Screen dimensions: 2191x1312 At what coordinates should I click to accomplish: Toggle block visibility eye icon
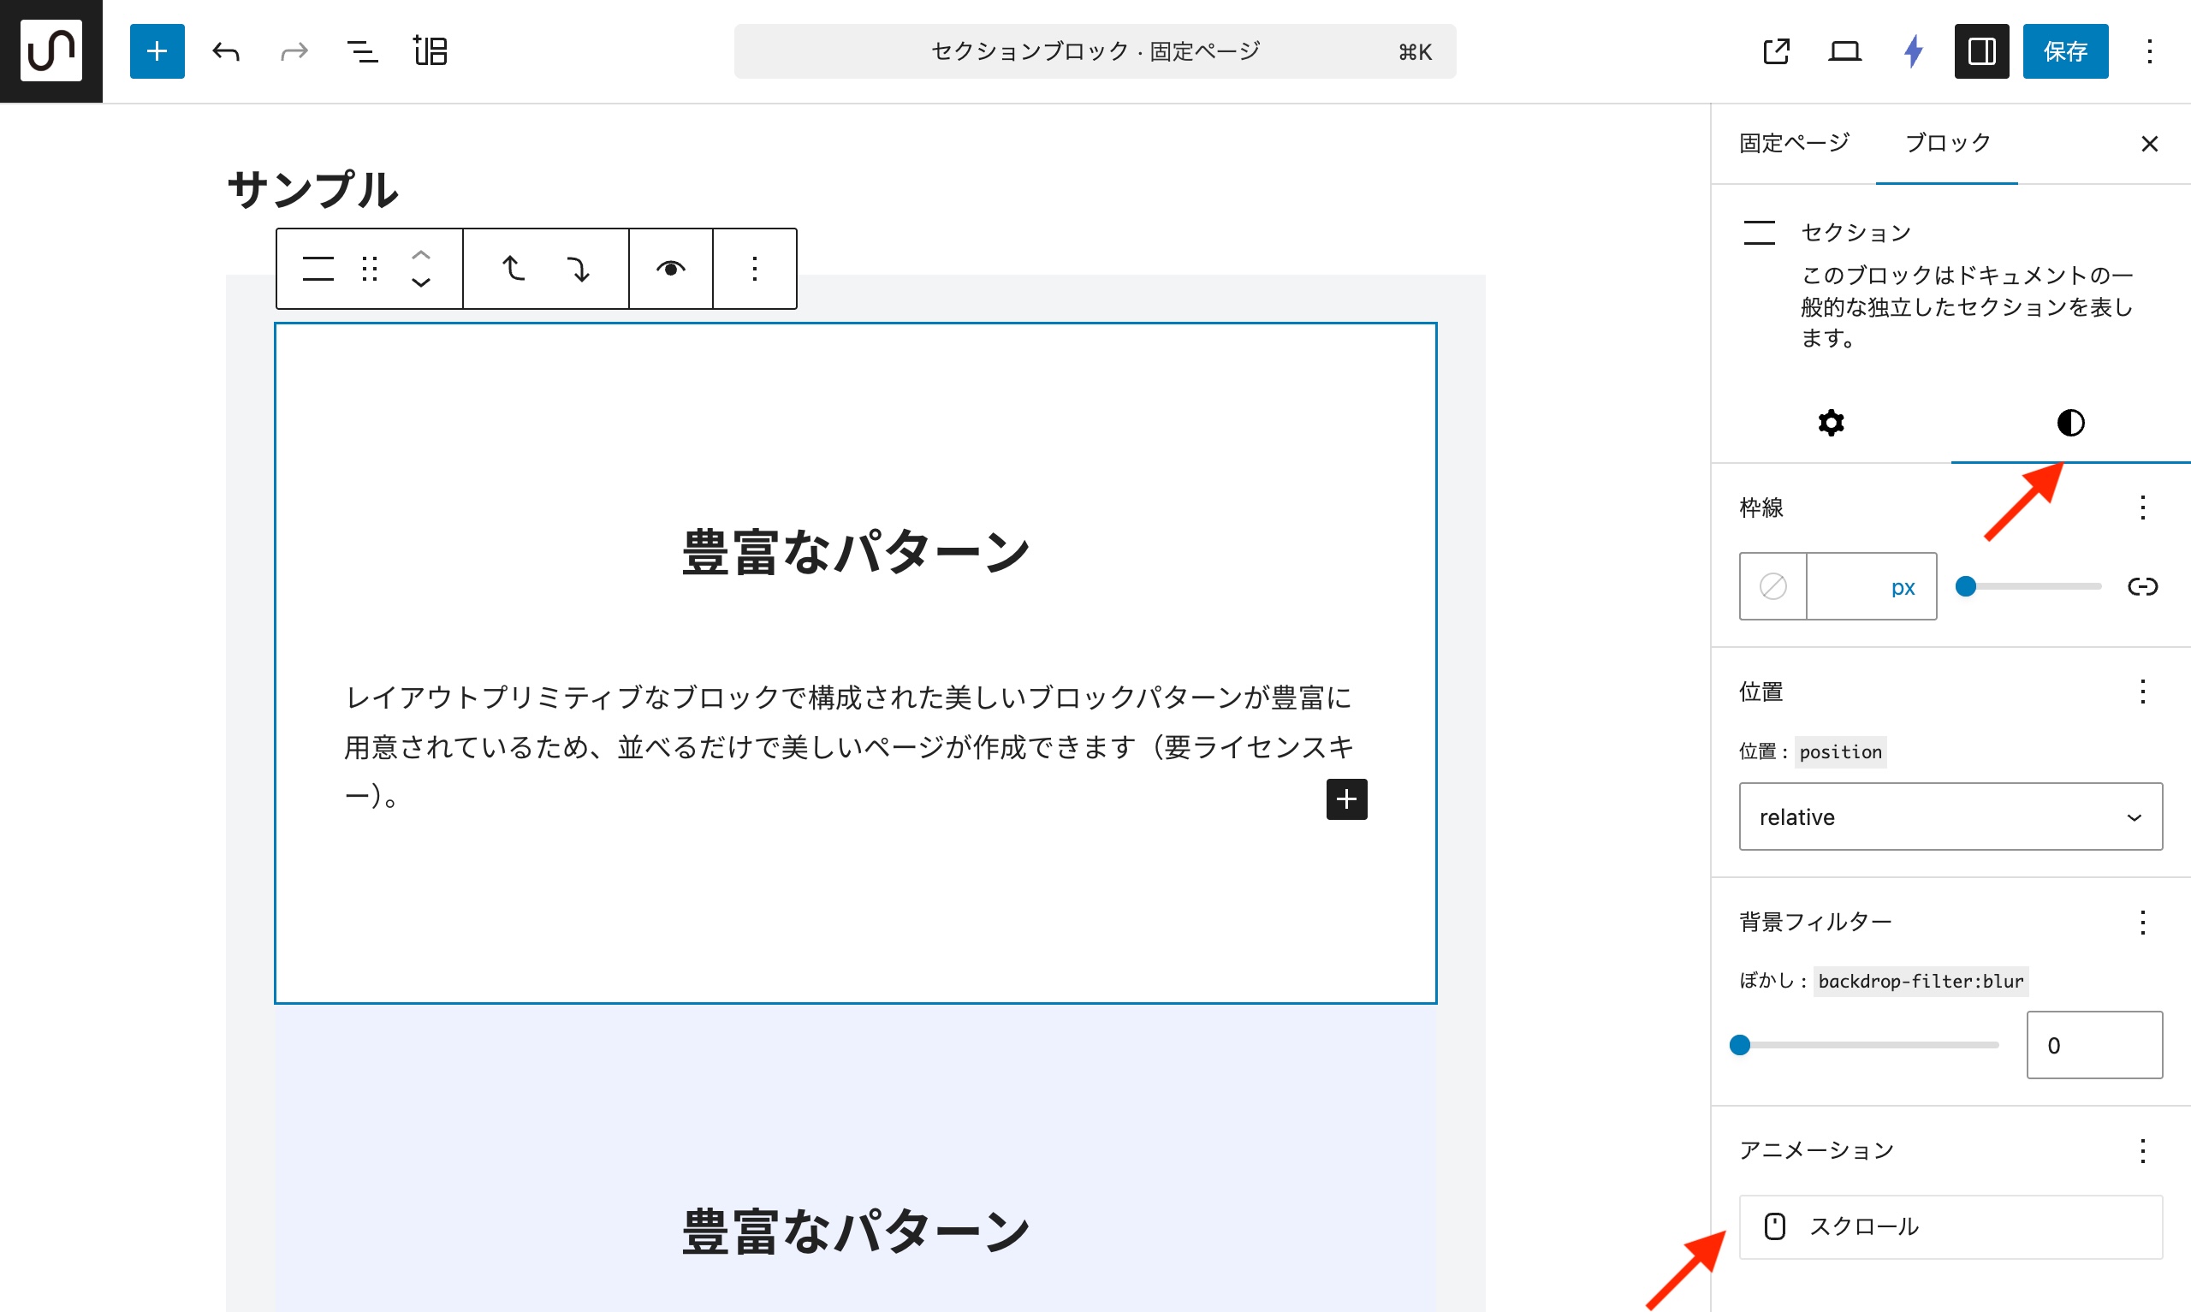671,269
